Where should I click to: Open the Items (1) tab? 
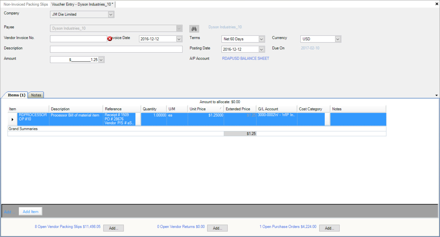pyautogui.click(x=16, y=95)
